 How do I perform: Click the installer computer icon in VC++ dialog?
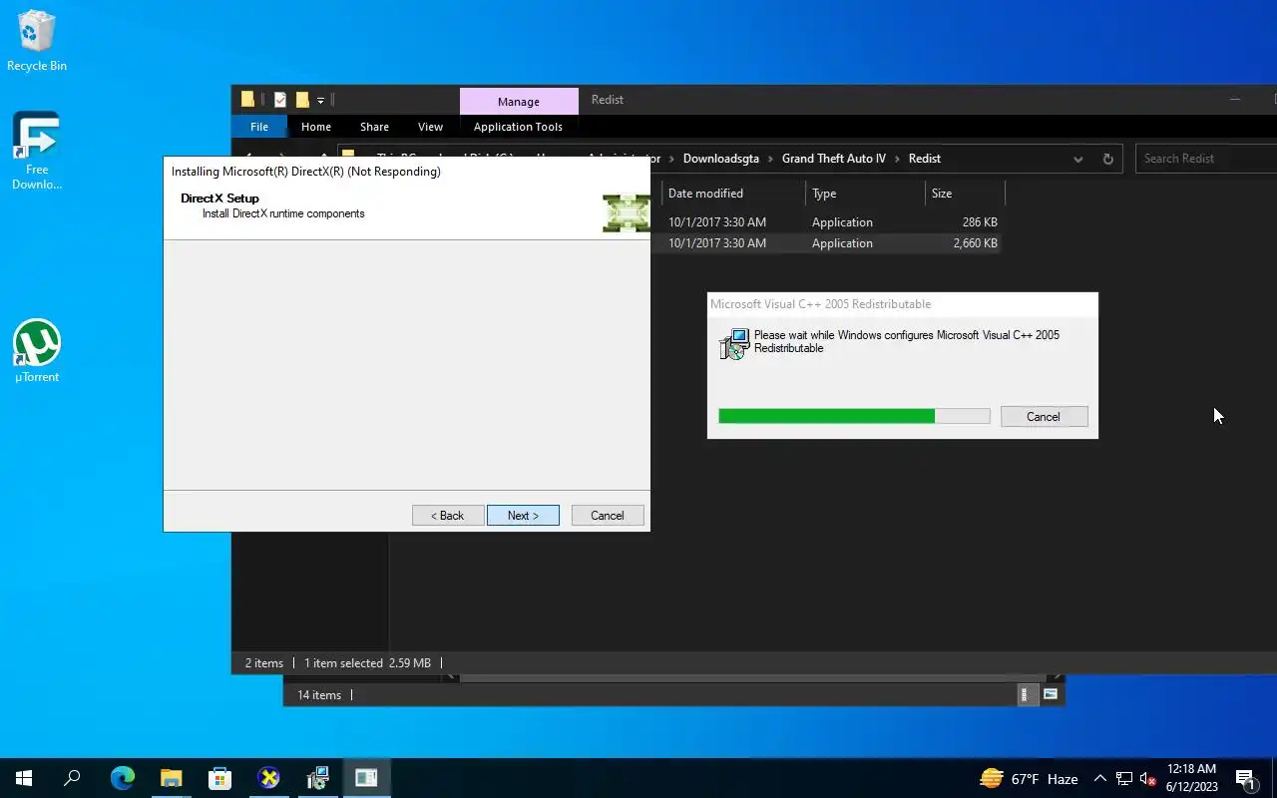(x=734, y=344)
